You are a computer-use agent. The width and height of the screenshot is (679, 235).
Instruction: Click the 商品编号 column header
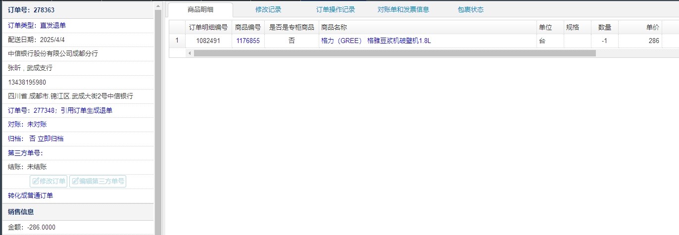click(x=248, y=27)
